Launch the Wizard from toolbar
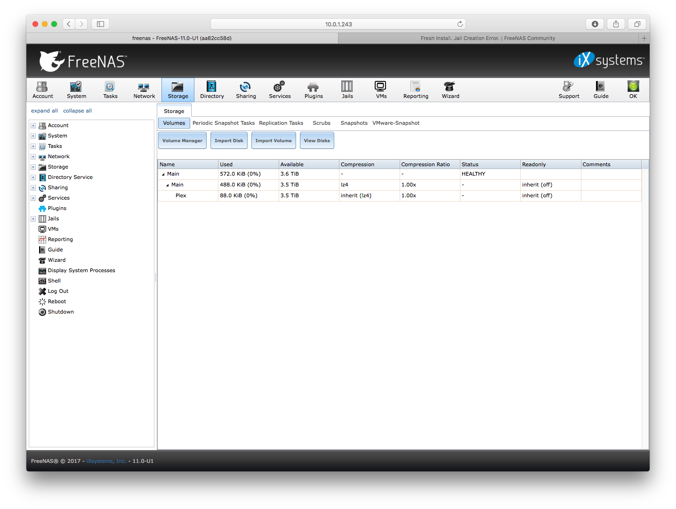The width and height of the screenshot is (676, 509). [450, 89]
